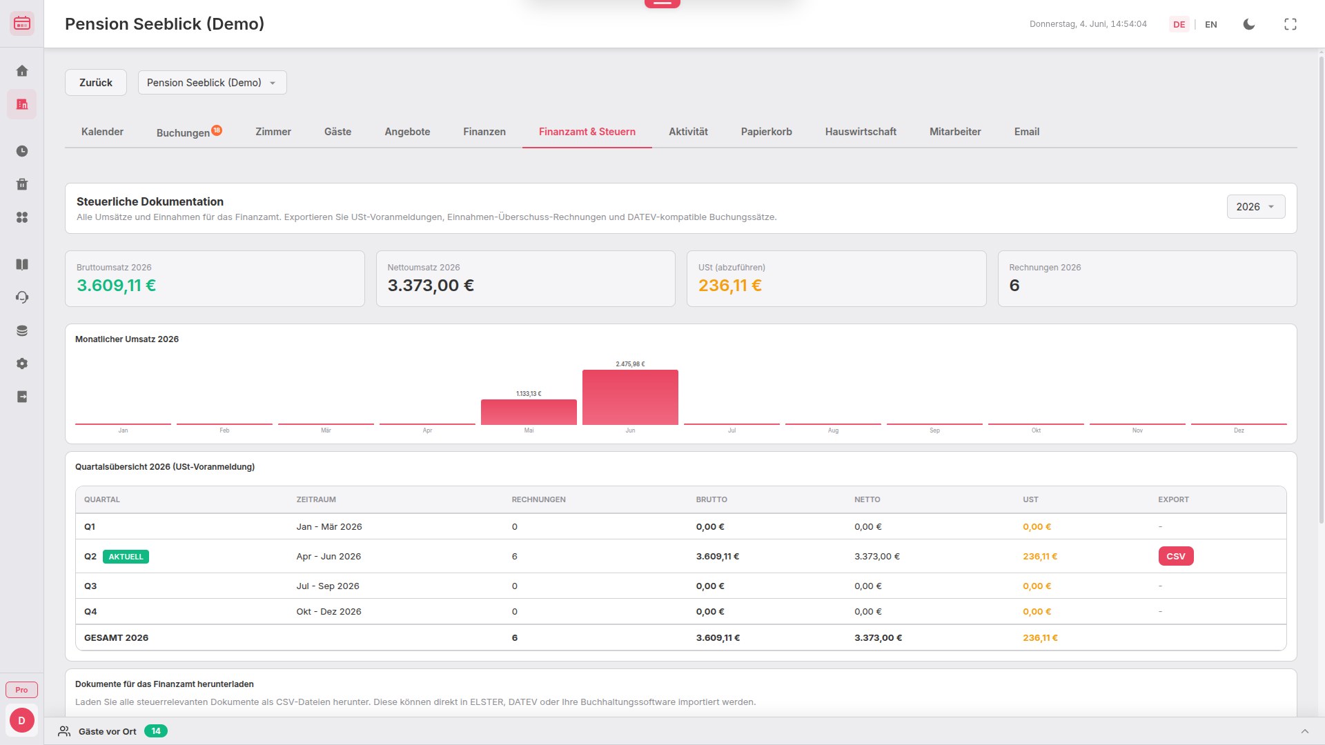Click 'Okt - Dez 2026' Zeitraum cell
The width and height of the screenshot is (1325, 745).
tap(328, 611)
